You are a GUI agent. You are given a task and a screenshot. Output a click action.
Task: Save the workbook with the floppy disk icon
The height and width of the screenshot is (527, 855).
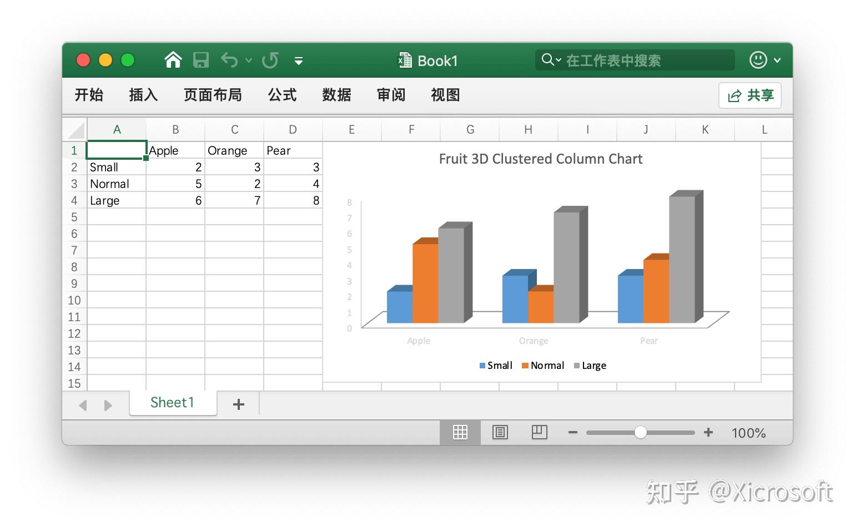coord(201,60)
